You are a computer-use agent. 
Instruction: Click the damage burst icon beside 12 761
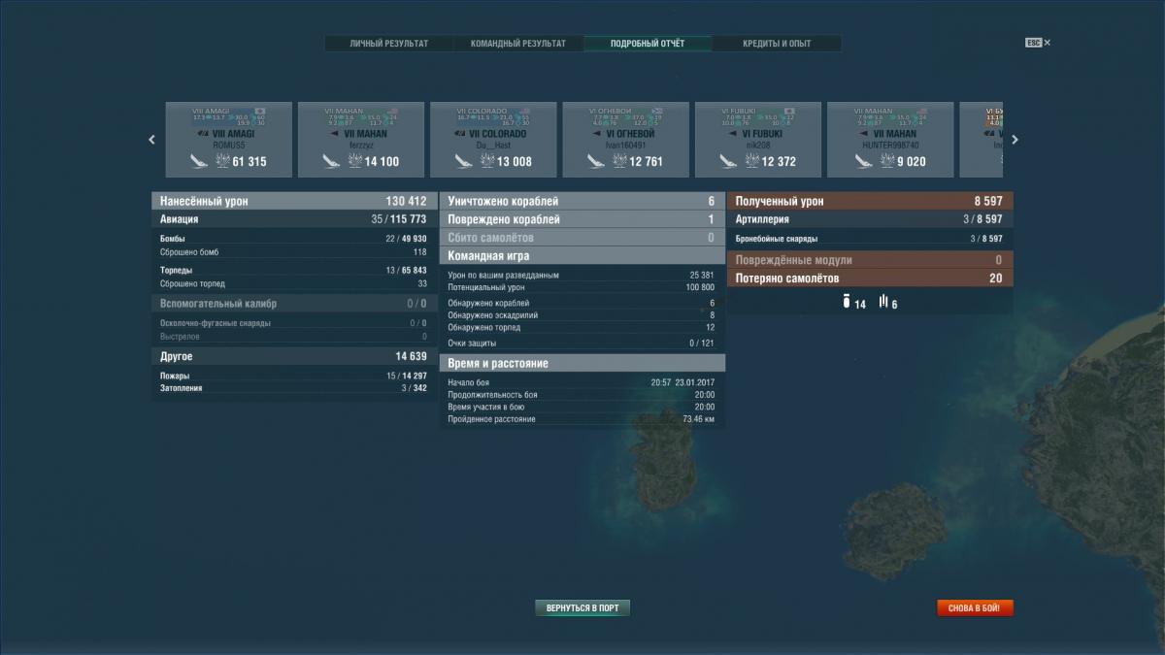click(x=618, y=161)
